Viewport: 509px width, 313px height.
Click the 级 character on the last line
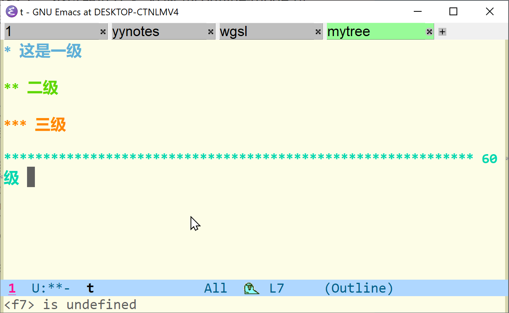pos(11,178)
